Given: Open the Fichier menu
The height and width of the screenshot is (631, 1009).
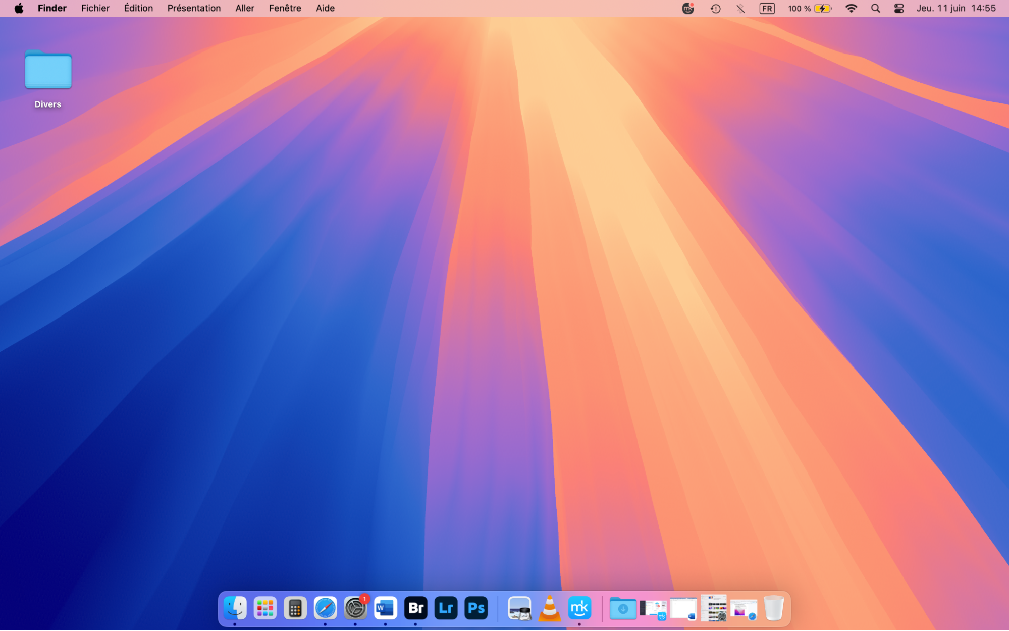Looking at the screenshot, I should (x=95, y=8).
